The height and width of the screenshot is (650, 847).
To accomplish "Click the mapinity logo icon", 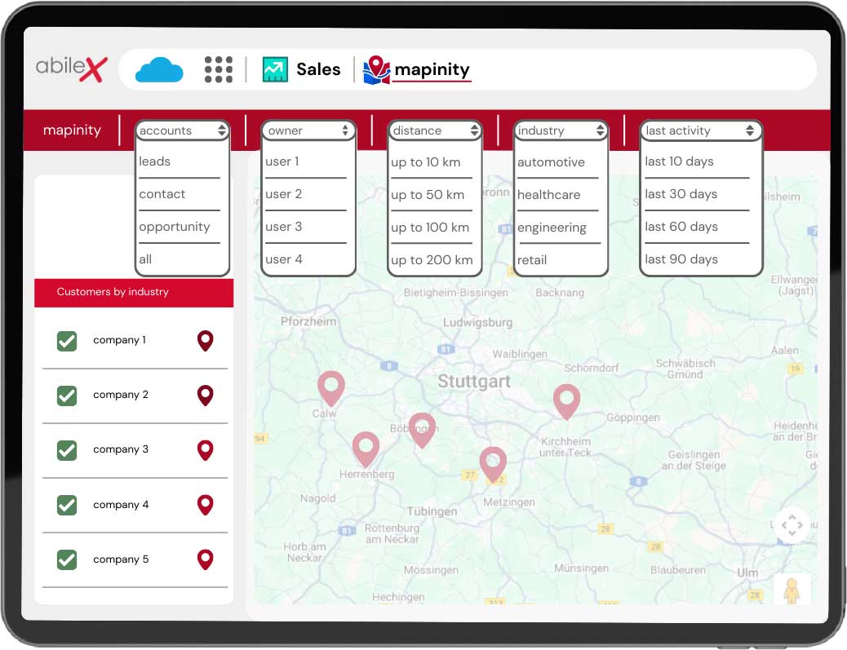I will pos(376,69).
